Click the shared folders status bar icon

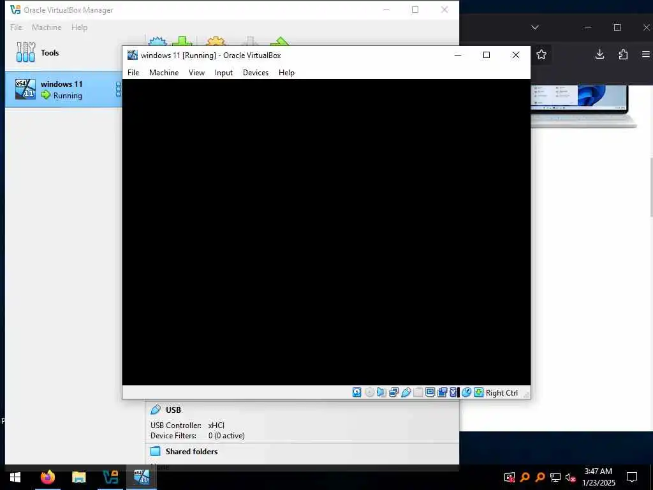tap(418, 392)
